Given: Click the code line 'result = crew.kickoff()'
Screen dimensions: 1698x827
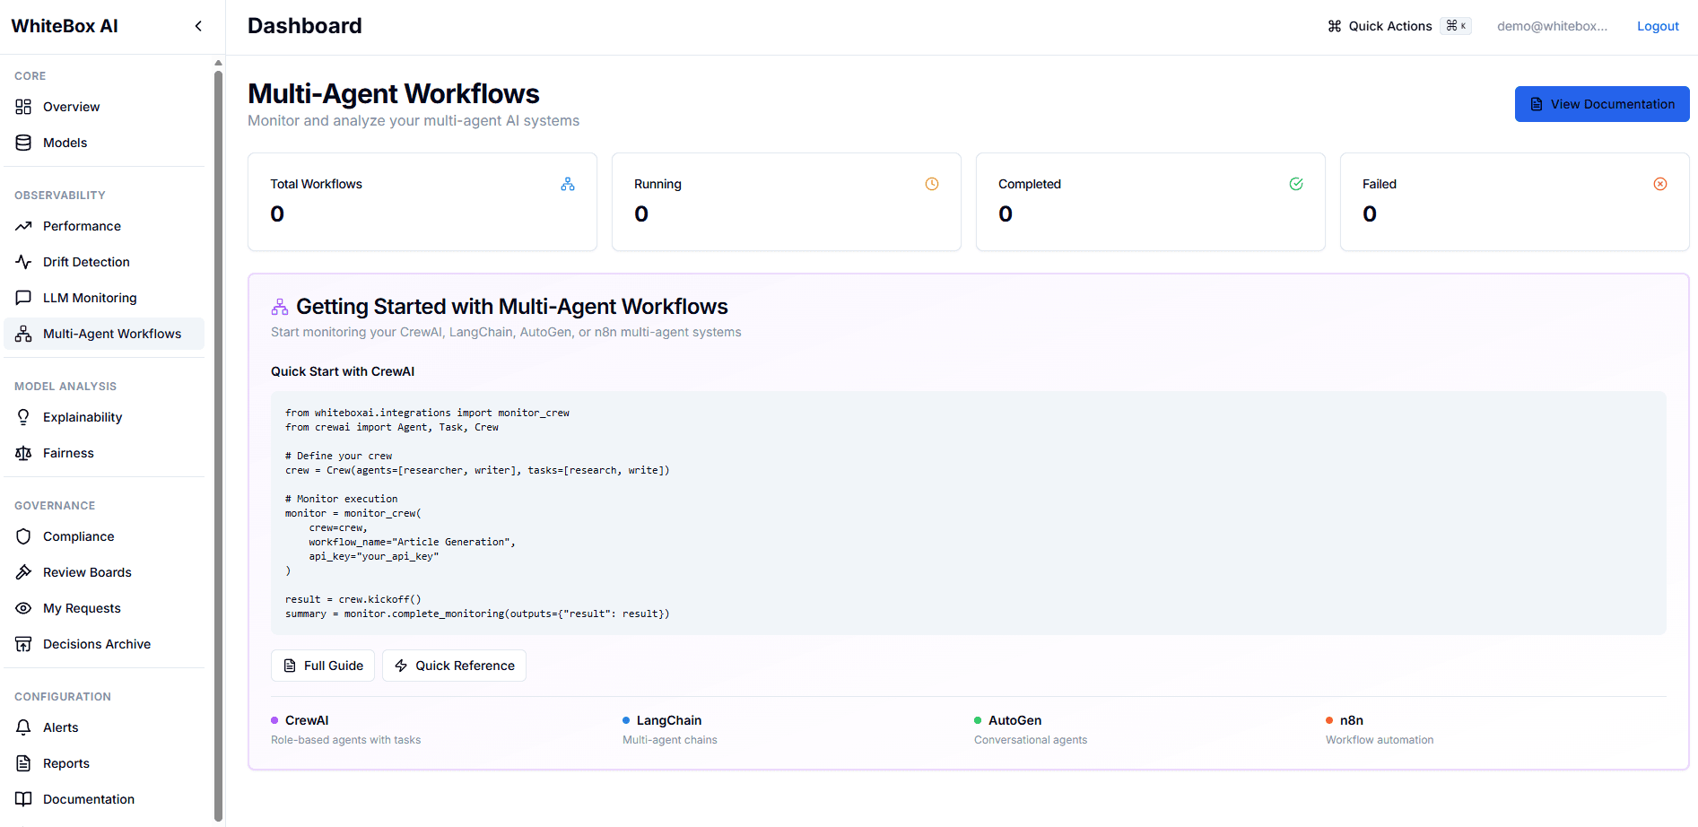Looking at the screenshot, I should coord(353,599).
